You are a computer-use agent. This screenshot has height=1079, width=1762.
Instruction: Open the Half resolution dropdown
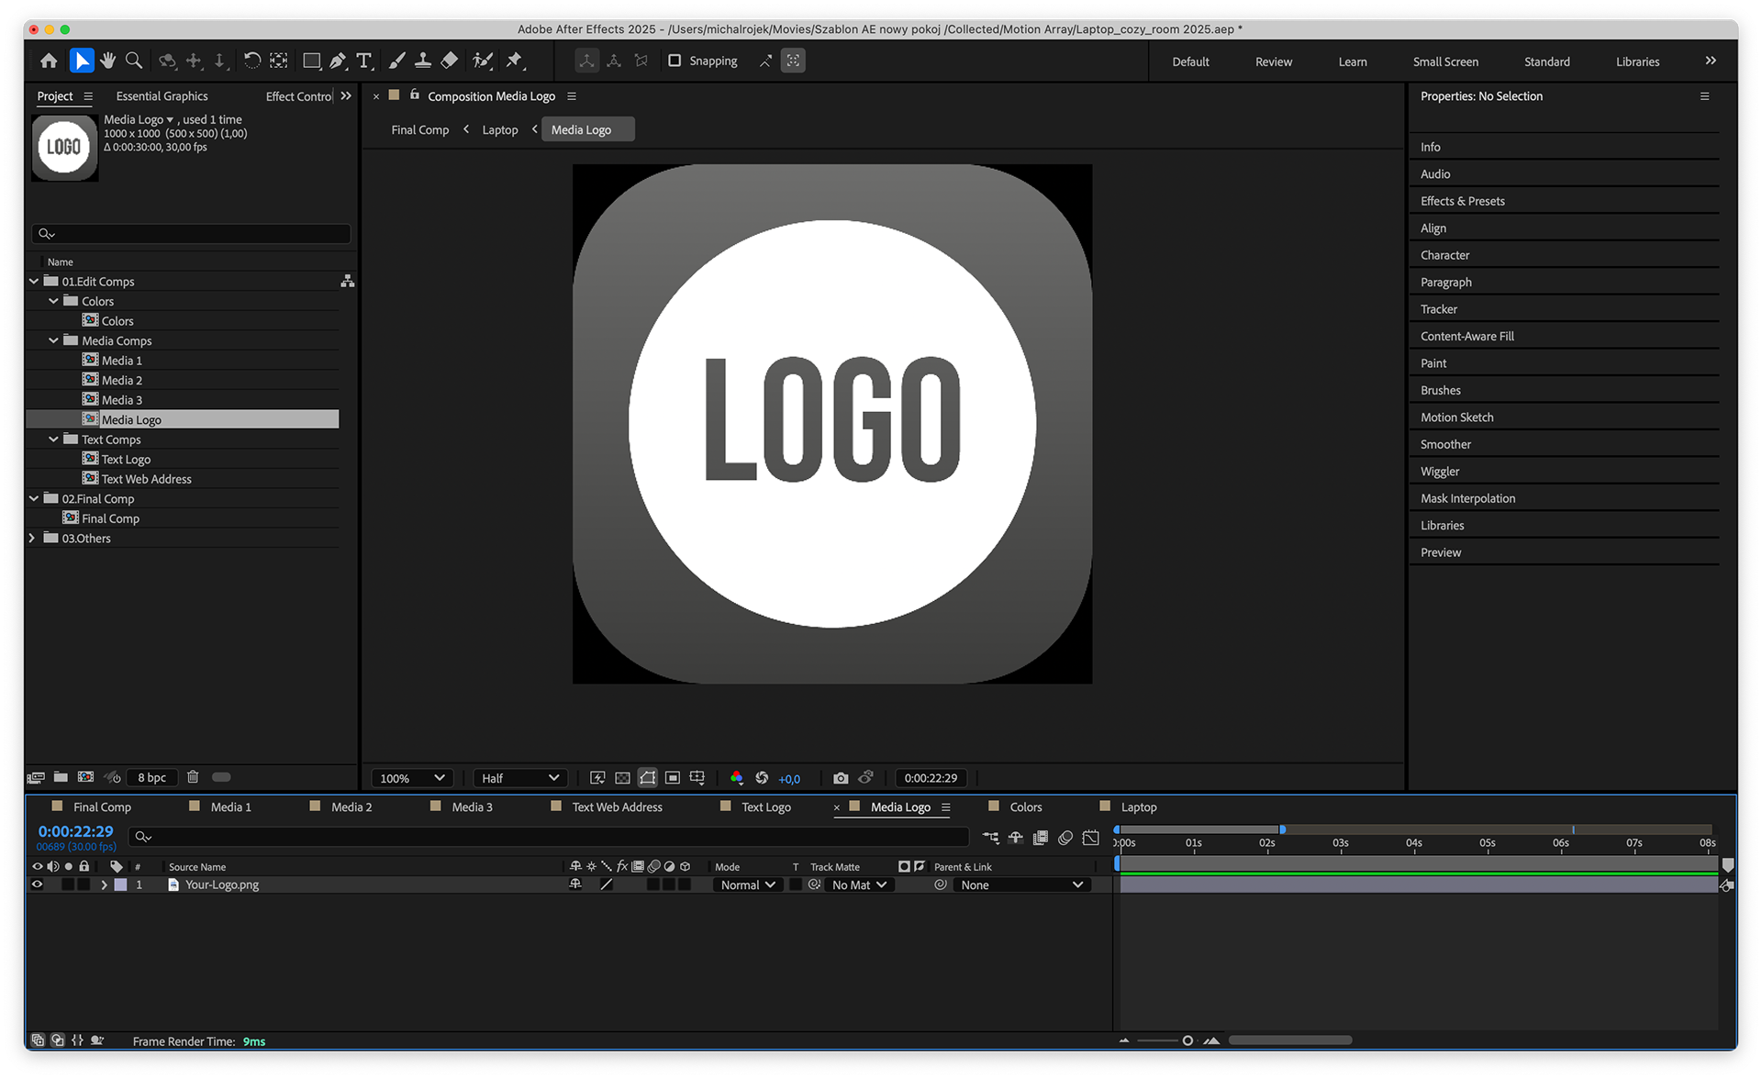click(x=520, y=778)
